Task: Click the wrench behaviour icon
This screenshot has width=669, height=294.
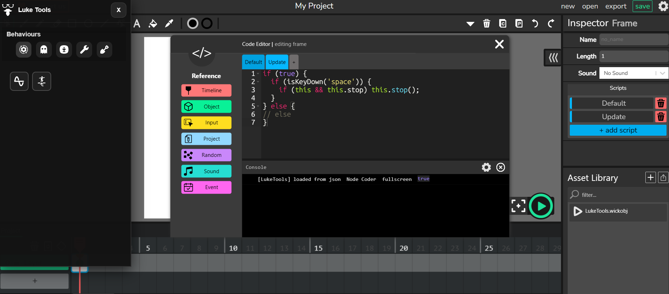Action: point(84,49)
